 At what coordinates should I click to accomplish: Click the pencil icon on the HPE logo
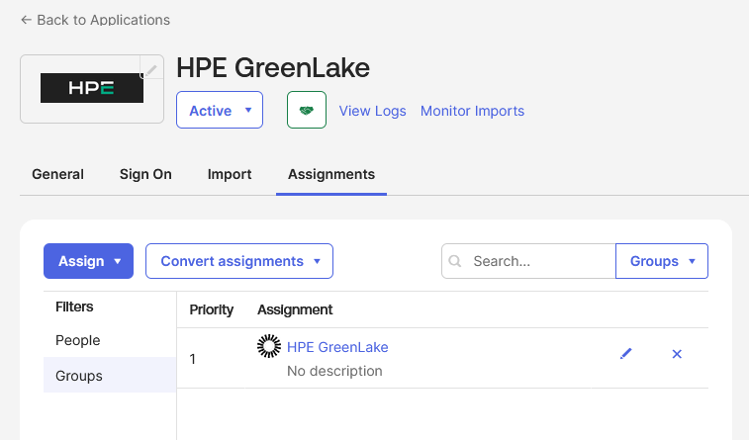click(x=151, y=69)
